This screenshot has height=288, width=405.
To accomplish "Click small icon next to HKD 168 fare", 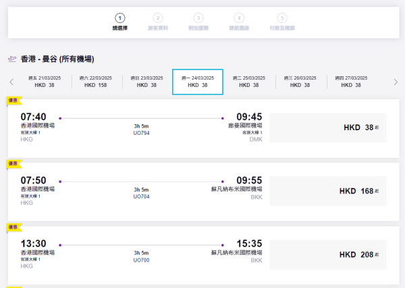I will [x=377, y=191].
